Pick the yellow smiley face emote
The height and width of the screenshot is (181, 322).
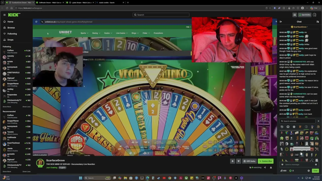pyautogui.click(x=287, y=149)
